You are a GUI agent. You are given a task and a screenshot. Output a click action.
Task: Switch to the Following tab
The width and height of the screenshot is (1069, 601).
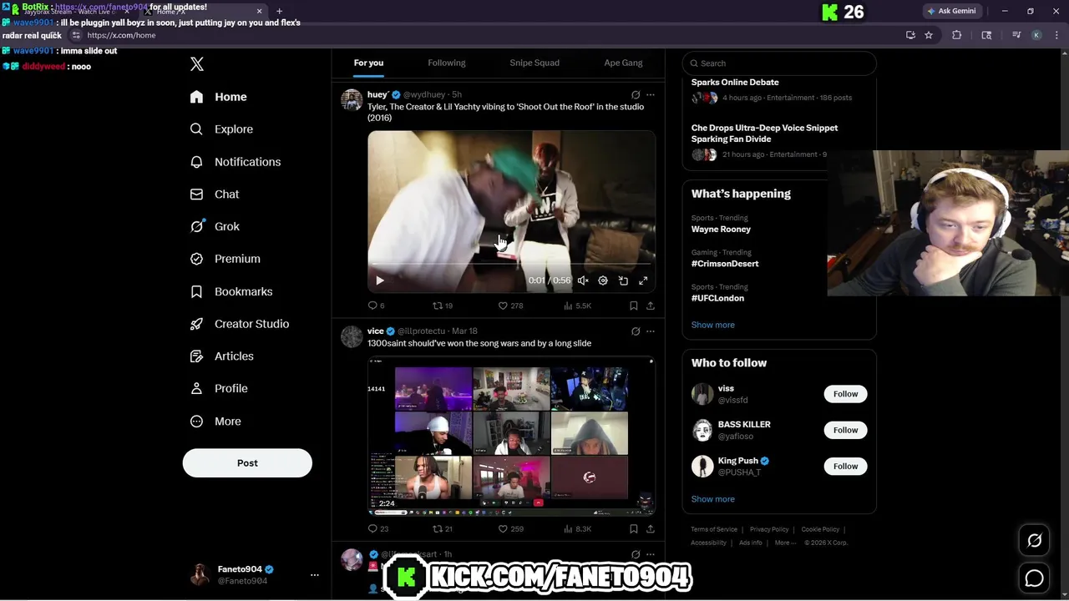tap(447, 63)
